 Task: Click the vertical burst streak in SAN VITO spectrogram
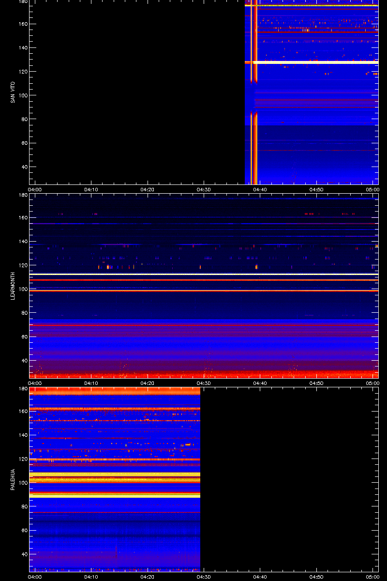tap(254, 92)
